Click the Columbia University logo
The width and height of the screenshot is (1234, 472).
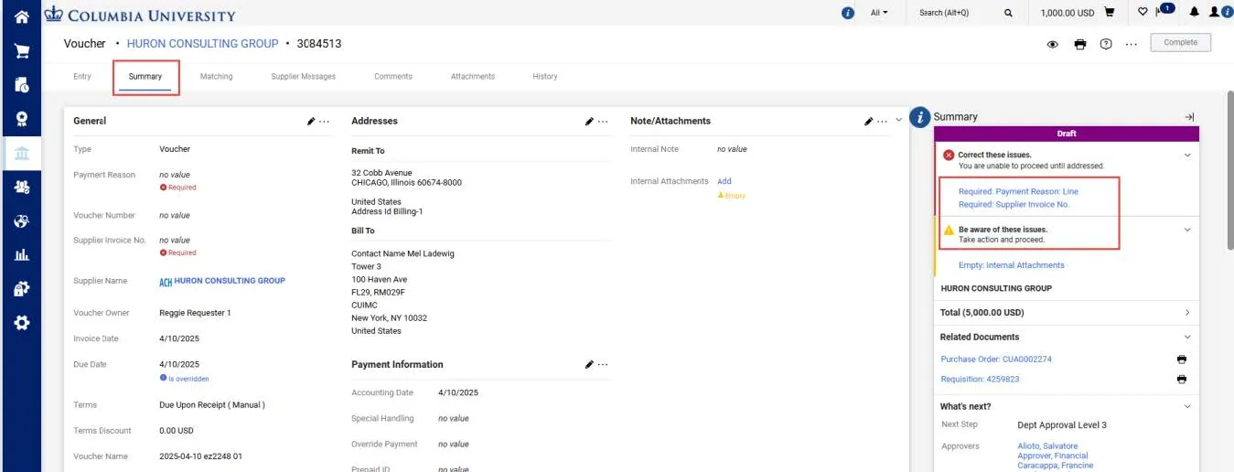pos(140,15)
